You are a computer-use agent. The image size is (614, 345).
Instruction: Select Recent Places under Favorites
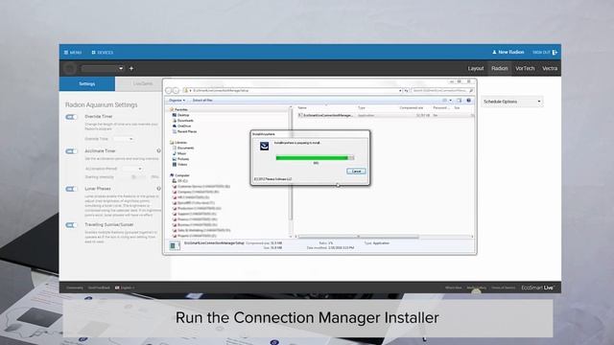point(184,131)
